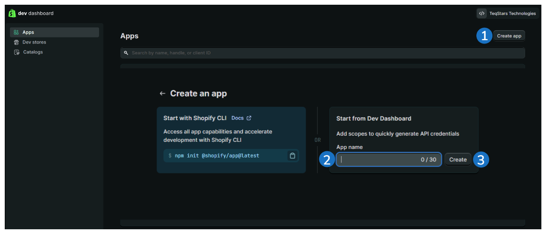Click the Add scopes description text
This screenshot has width=546, height=234.
click(x=398, y=134)
